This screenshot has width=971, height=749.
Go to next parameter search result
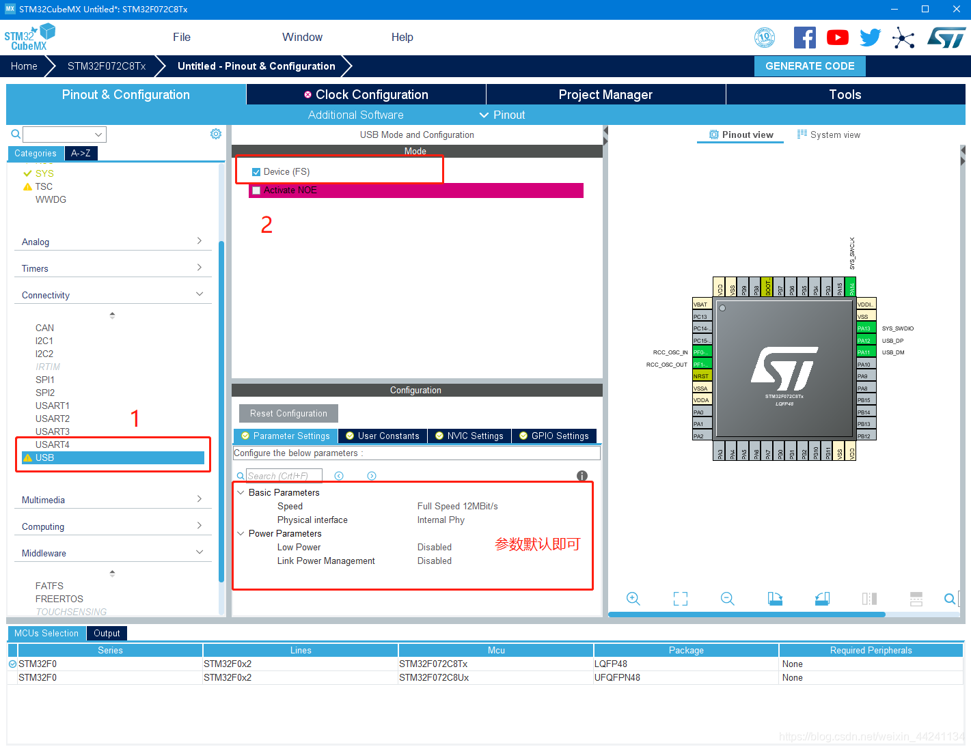point(372,476)
